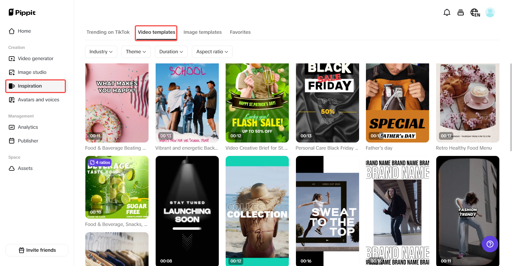
Task: Click the Avatars and voices icon
Action: click(12, 100)
